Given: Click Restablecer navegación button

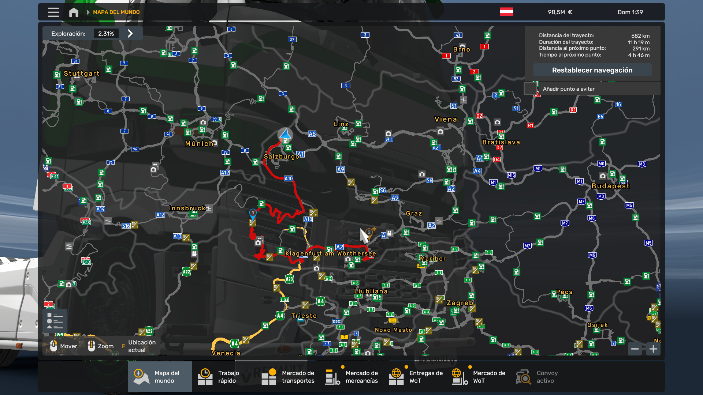Looking at the screenshot, I should click(592, 70).
